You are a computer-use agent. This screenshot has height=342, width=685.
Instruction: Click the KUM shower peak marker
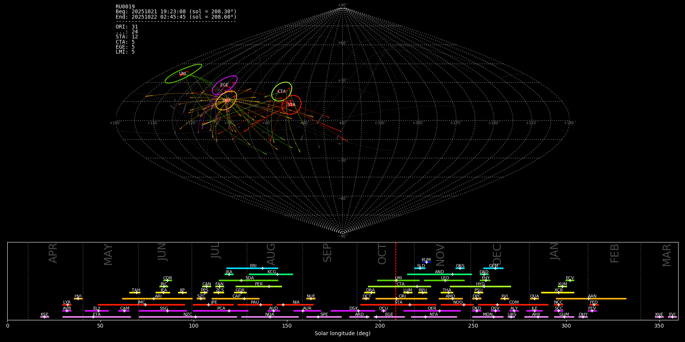tap(427, 262)
